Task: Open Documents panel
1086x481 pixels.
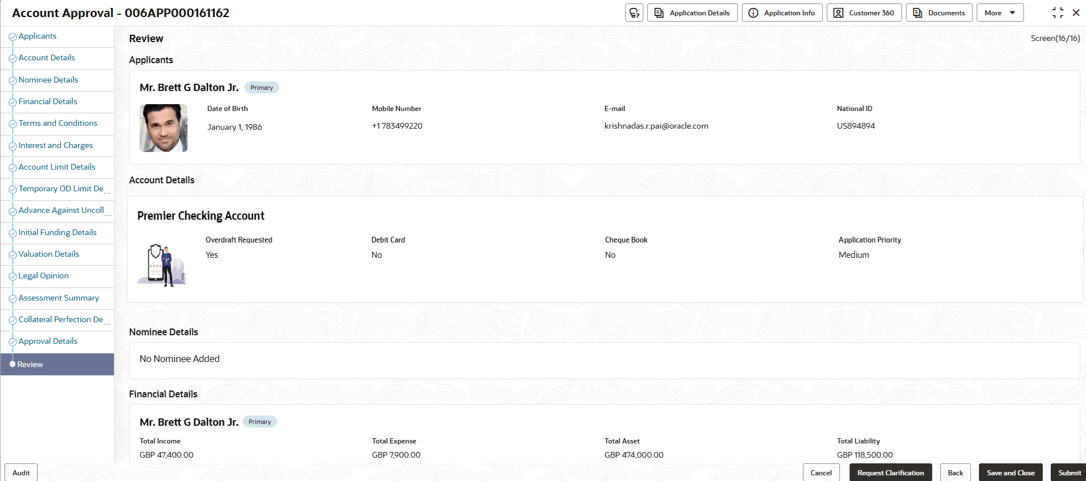Action: point(939,13)
